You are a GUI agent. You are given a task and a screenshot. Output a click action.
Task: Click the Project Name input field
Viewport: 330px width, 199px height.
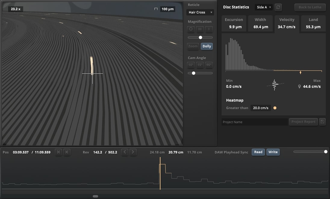pyautogui.click(x=254, y=122)
